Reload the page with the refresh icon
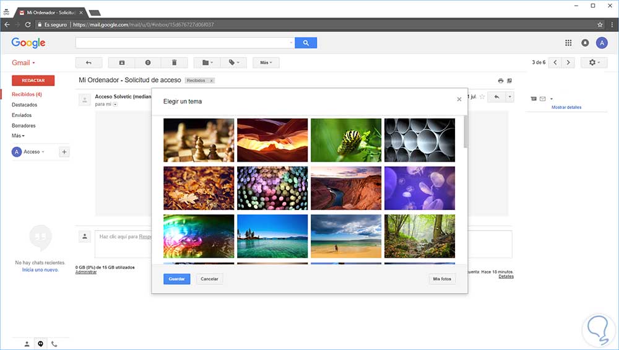 [x=28, y=25]
